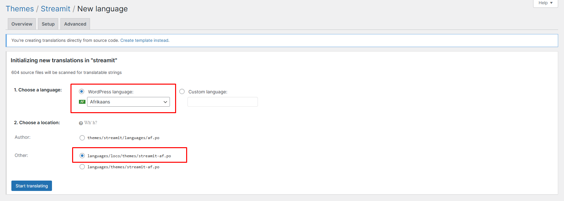Go to Streamit breadcrumb link
Viewport: 564px width, 201px height.
[x=56, y=9]
